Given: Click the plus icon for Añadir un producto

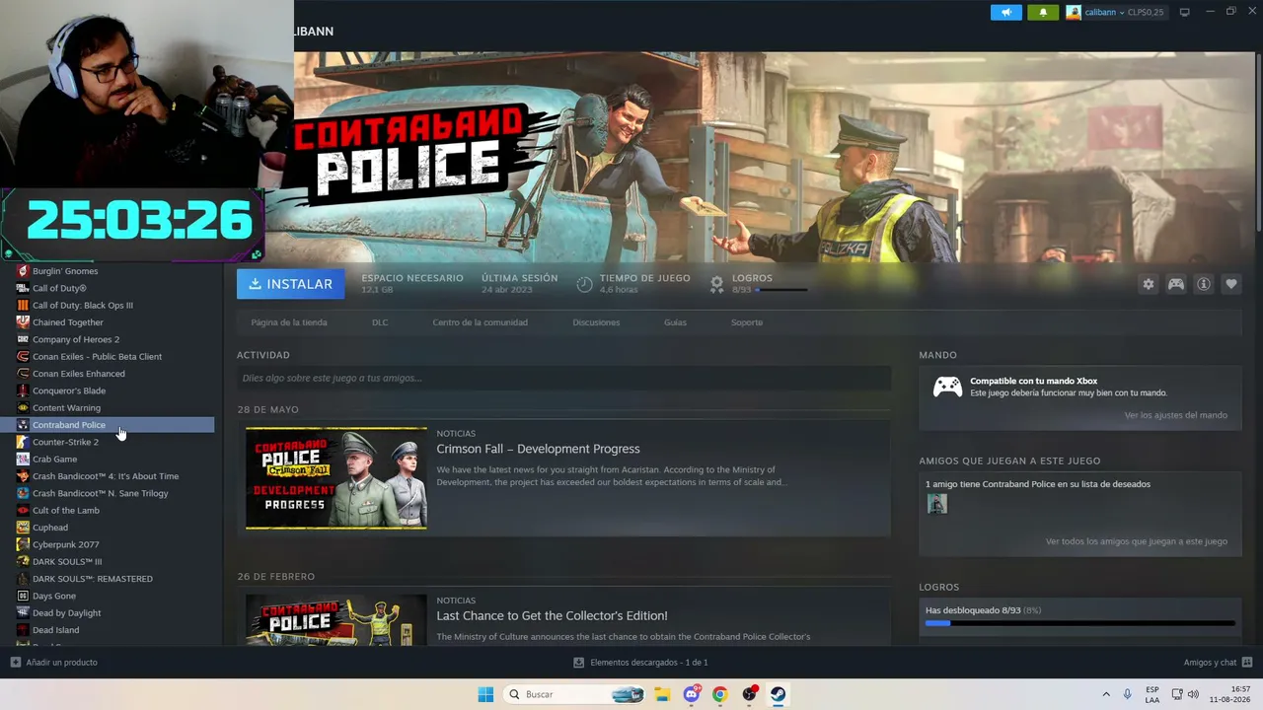Looking at the screenshot, I should (x=15, y=663).
